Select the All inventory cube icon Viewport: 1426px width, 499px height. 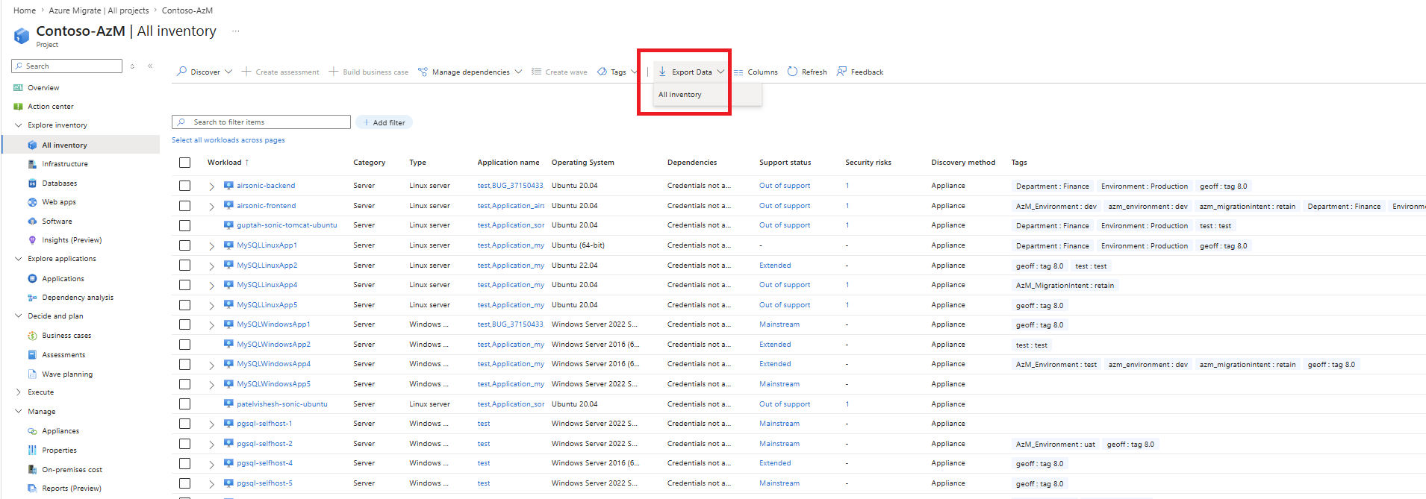click(x=32, y=145)
